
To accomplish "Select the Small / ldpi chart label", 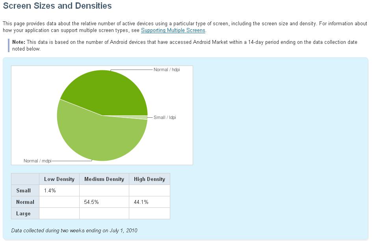I will [x=165, y=117].
